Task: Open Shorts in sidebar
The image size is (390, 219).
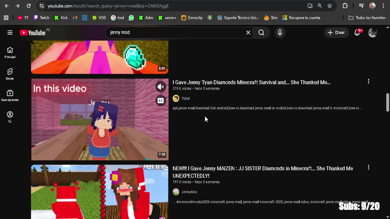Action: (x=10, y=74)
